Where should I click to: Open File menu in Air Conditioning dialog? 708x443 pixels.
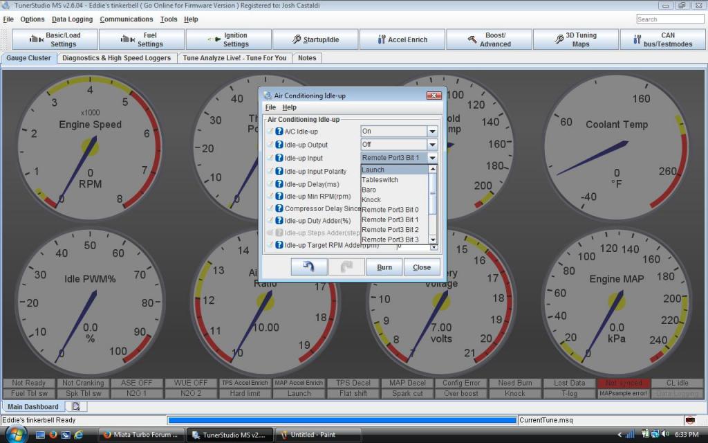point(270,107)
